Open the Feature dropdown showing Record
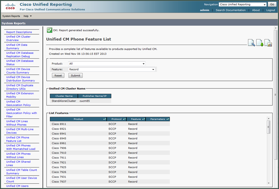The height and width of the screenshot is (189, 279). pos(111,69)
